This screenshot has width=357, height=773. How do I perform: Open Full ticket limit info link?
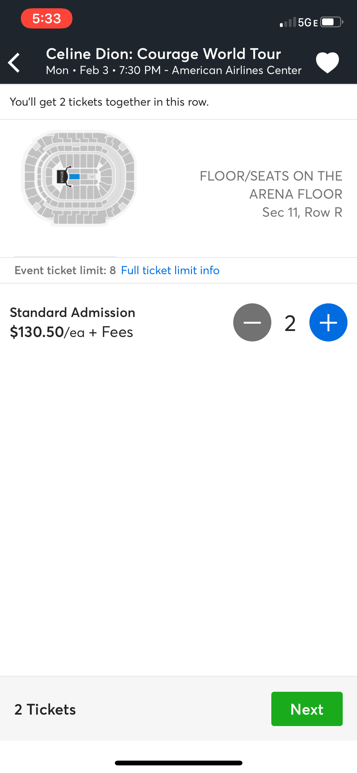point(170,270)
